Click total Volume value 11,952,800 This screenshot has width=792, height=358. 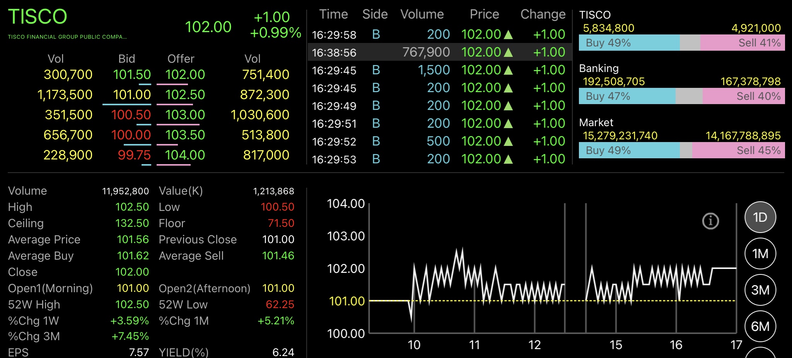tap(125, 191)
